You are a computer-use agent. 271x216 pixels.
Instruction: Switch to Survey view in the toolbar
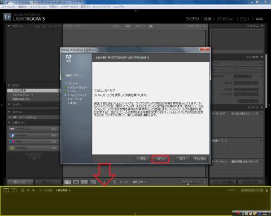pyautogui.click(x=93, y=182)
